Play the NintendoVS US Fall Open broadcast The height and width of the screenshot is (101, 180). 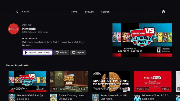(x=27, y=82)
